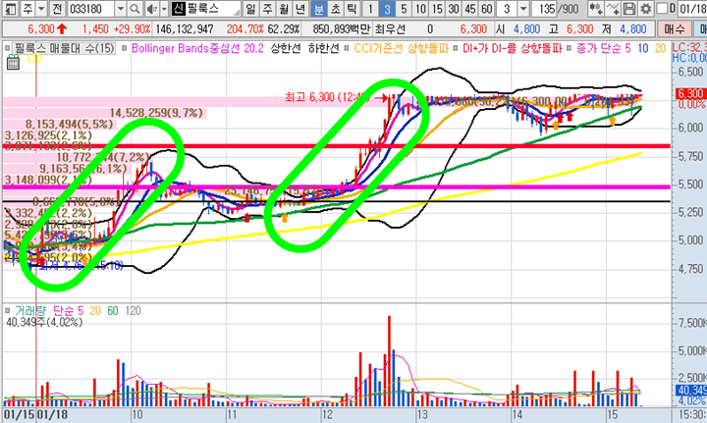The image size is (707, 423).
Task: Click the 850,893백만 trade value amount
Action: pos(342,29)
